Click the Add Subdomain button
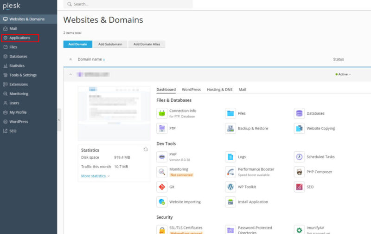371x234 pixels. [x=110, y=44]
